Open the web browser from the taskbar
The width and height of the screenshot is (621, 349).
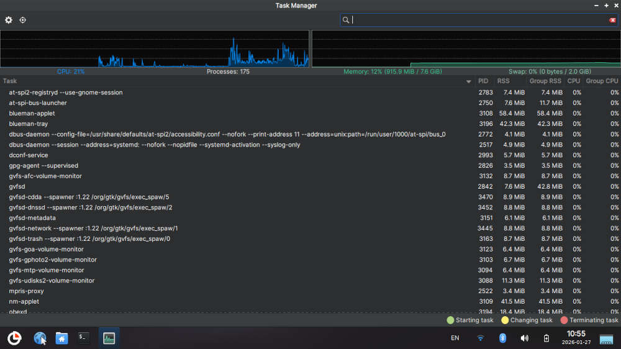40,338
